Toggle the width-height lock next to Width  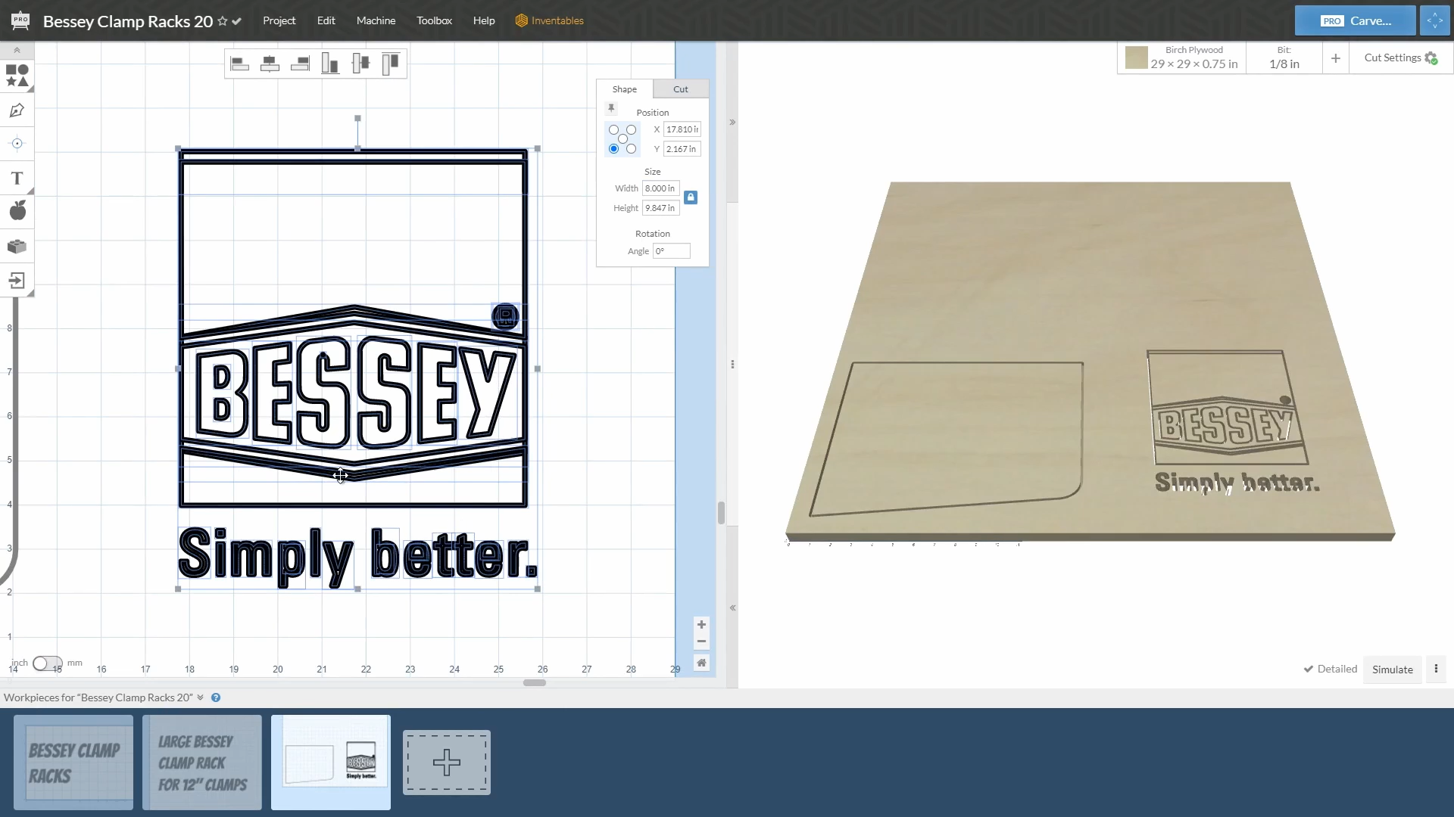pos(691,197)
